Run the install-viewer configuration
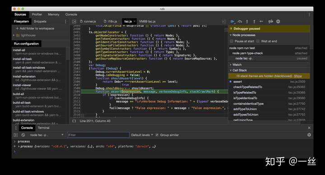The height and width of the screenshot is (175, 325). [x=39, y=87]
